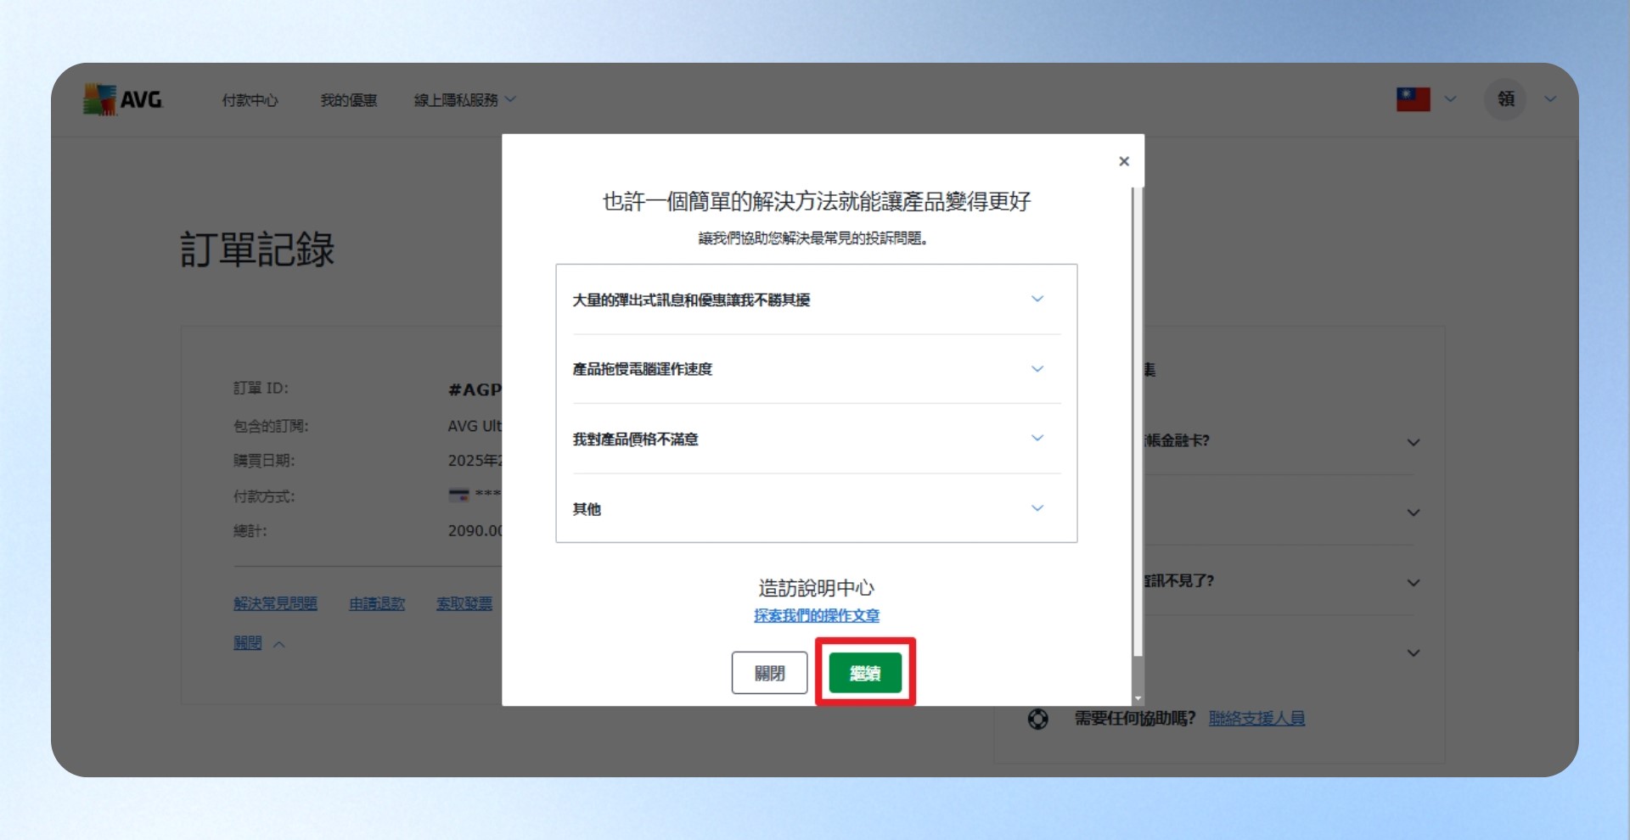Click the 需要任何協助嗎? text

pos(1135,719)
